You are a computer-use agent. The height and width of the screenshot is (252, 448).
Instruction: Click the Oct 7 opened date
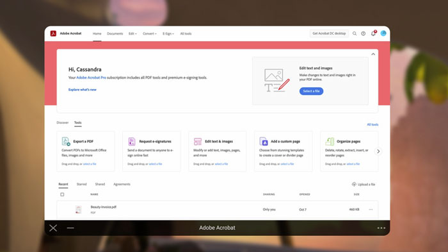(x=303, y=210)
